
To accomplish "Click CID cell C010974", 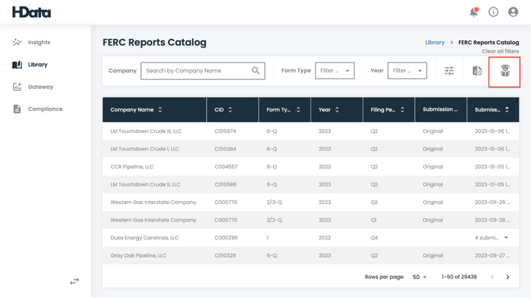I will [225, 131].
